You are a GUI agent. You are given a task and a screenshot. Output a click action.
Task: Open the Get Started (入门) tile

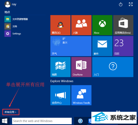point(113,67)
